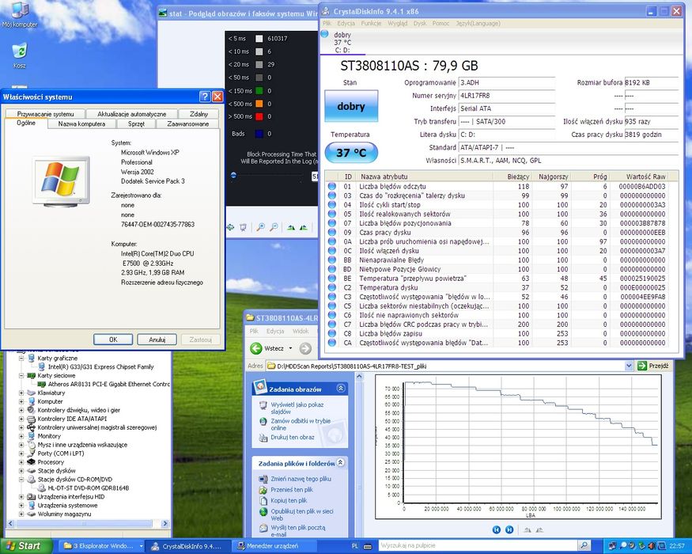
Task: Click the Przejdź button in Explorer
Action: (654, 366)
